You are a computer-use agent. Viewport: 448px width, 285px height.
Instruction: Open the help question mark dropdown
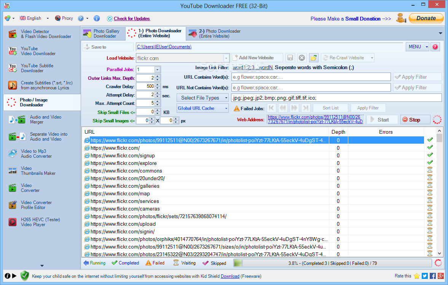87,18
